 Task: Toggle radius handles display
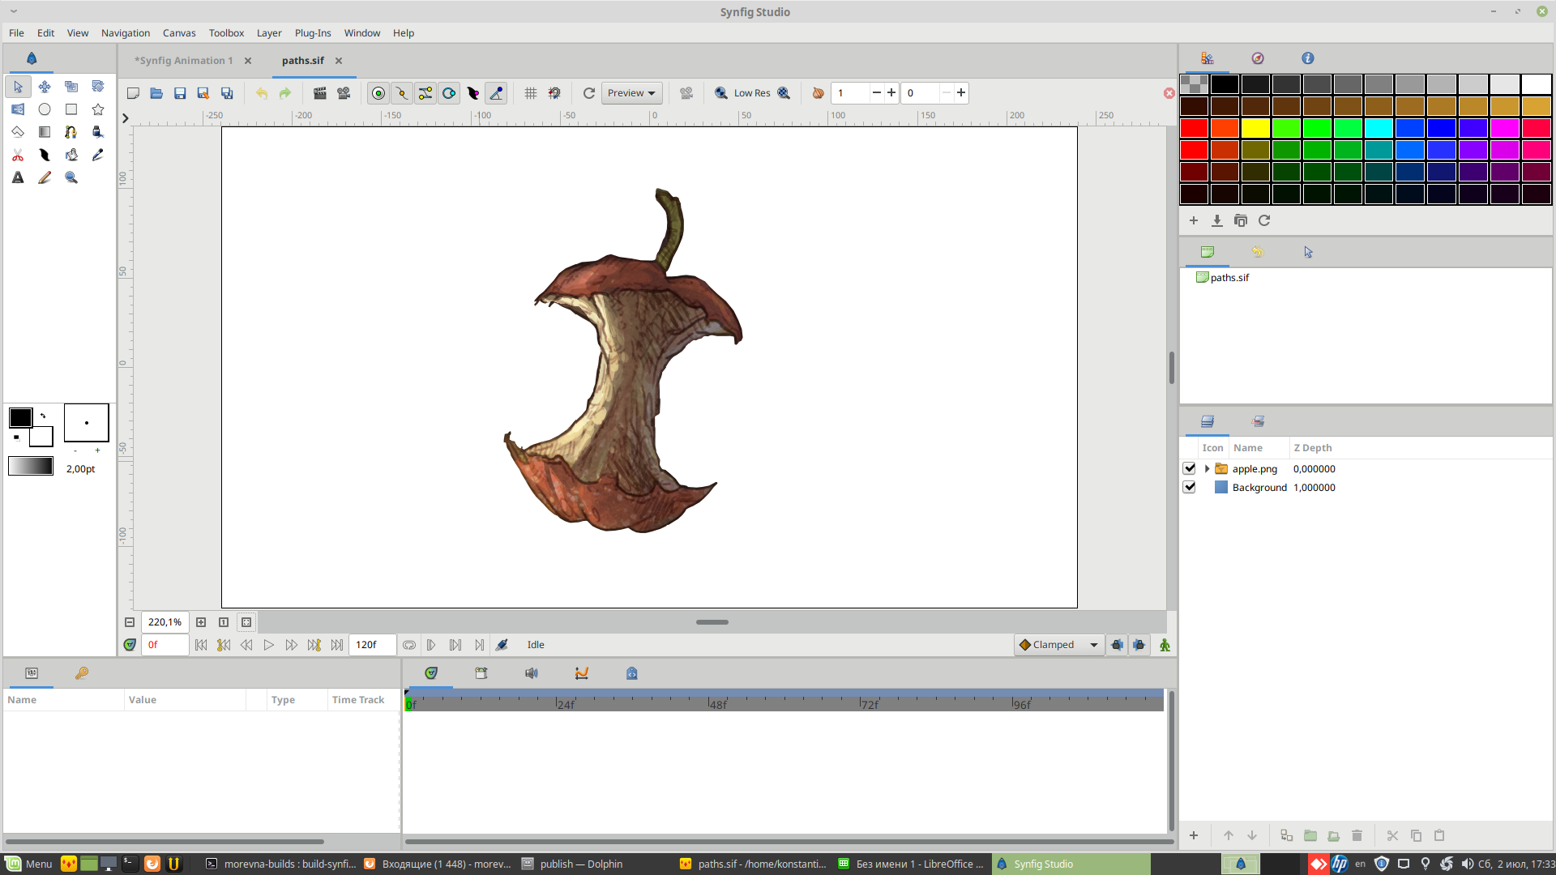tap(449, 93)
